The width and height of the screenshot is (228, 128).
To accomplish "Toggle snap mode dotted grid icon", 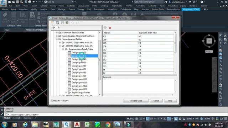I will [141, 119].
